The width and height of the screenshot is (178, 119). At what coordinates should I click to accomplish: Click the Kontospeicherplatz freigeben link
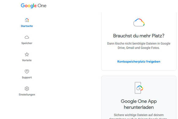tap(139, 61)
